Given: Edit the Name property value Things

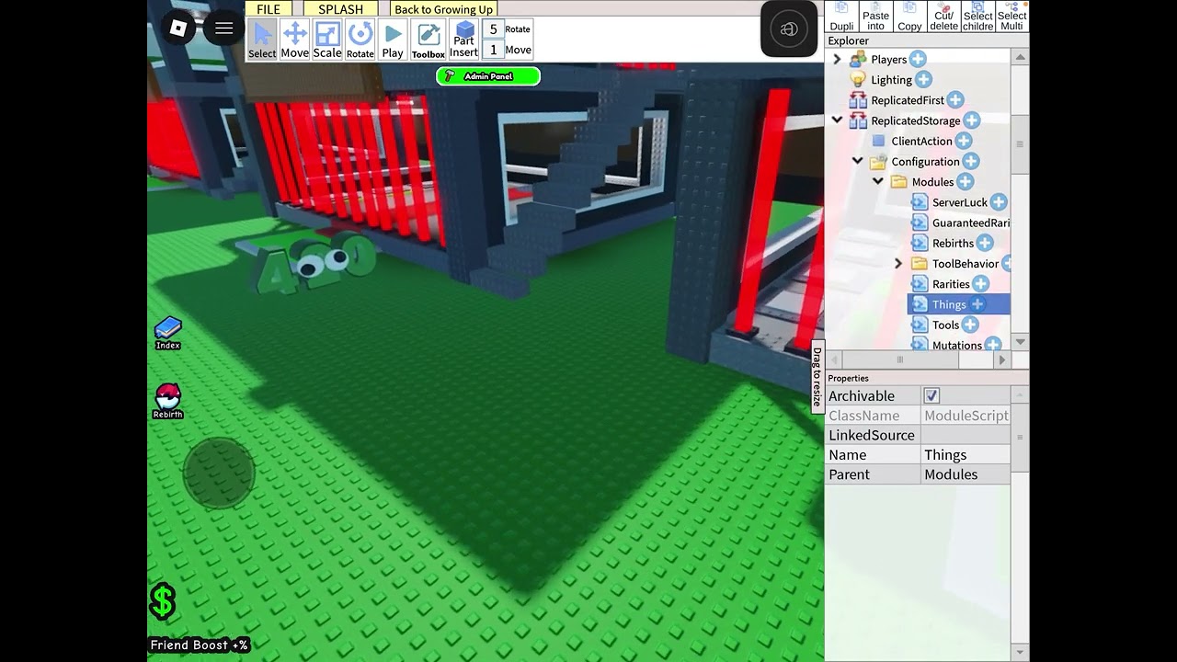Looking at the screenshot, I should 966,454.
